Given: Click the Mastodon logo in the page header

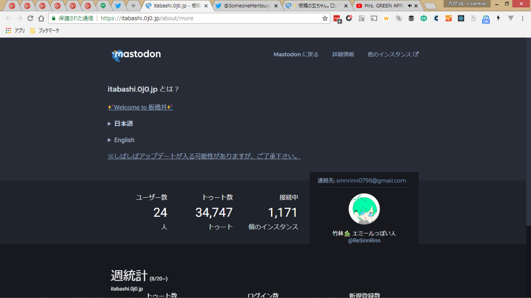Looking at the screenshot, I should click(x=136, y=54).
